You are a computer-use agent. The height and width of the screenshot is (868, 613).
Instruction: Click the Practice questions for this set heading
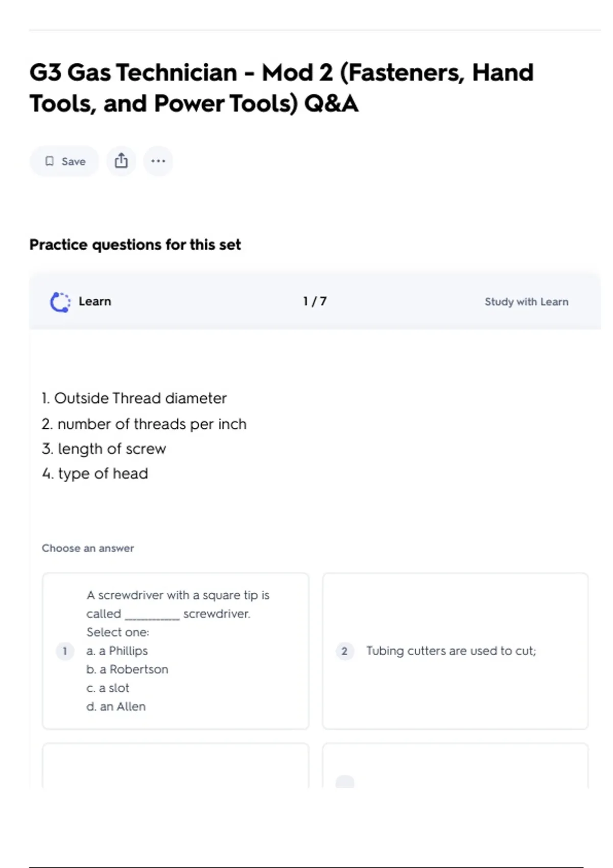click(135, 245)
